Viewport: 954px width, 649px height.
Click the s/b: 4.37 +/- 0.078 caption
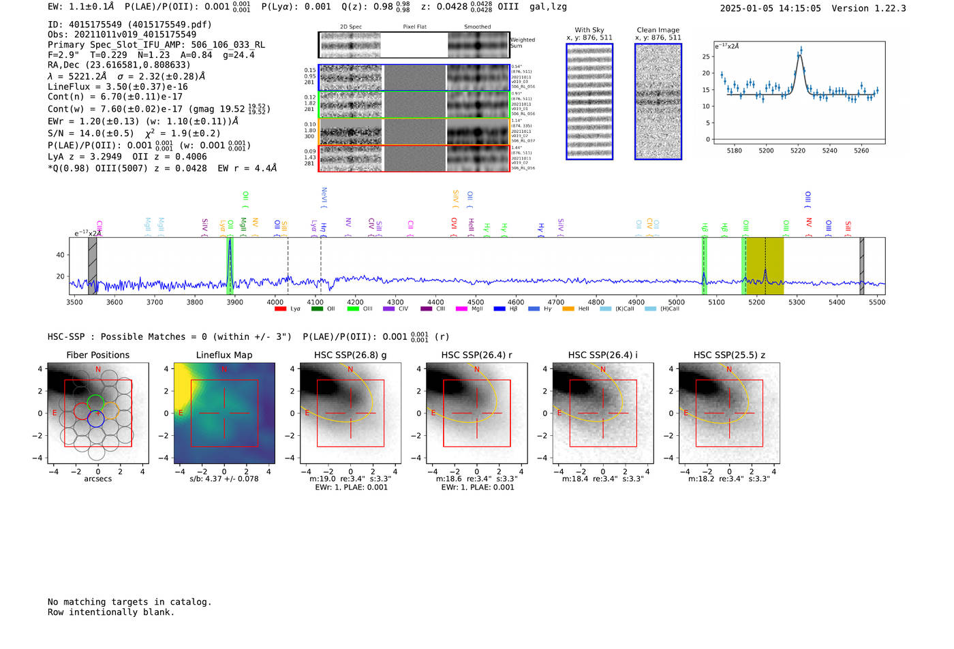(224, 479)
